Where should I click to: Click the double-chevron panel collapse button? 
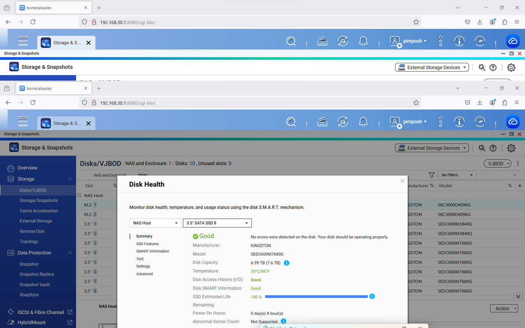point(518,296)
